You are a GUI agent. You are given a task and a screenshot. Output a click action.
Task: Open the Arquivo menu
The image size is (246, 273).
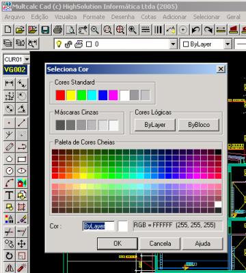14,17
